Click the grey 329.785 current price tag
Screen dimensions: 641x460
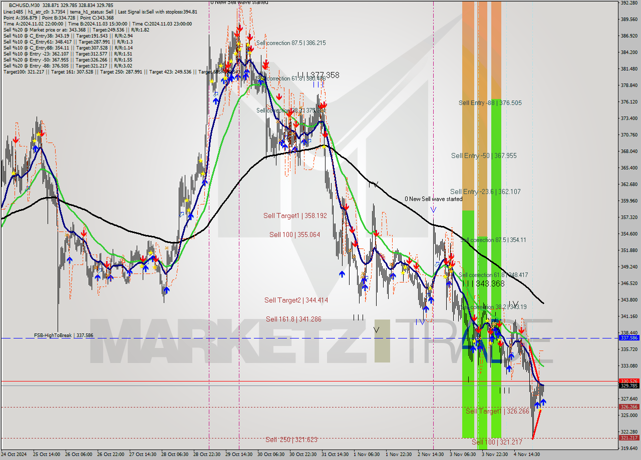(629, 386)
